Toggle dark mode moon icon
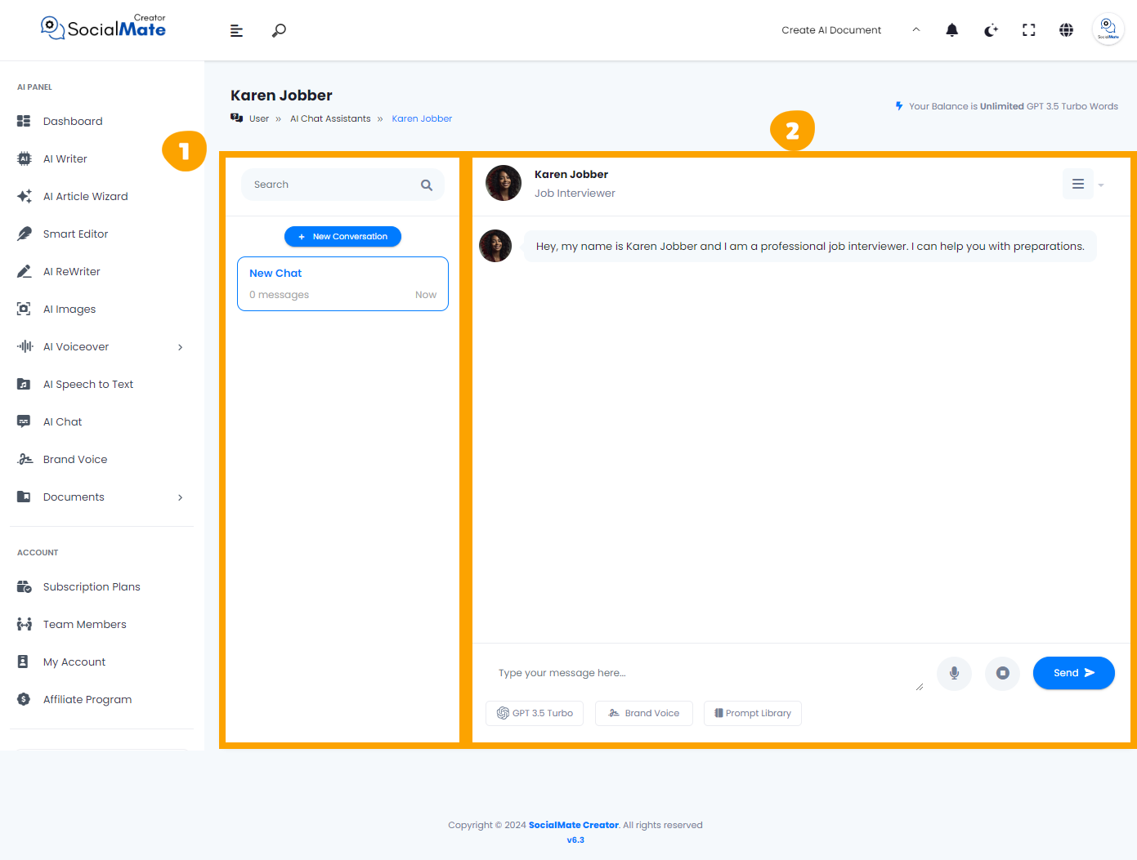Viewport: 1137px width, 860px height. [x=991, y=30]
